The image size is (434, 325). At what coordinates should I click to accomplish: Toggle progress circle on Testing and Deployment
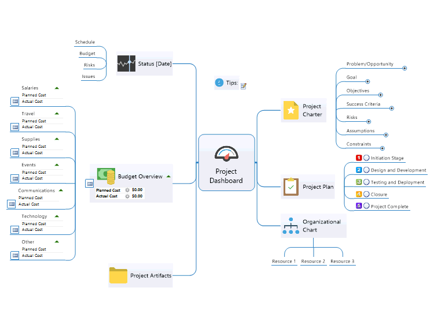[x=366, y=182]
